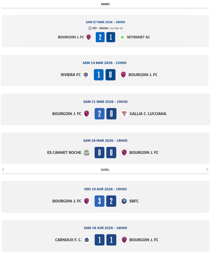Click the N3 competition icon
This screenshot has width=211, height=264.
coord(90,28)
